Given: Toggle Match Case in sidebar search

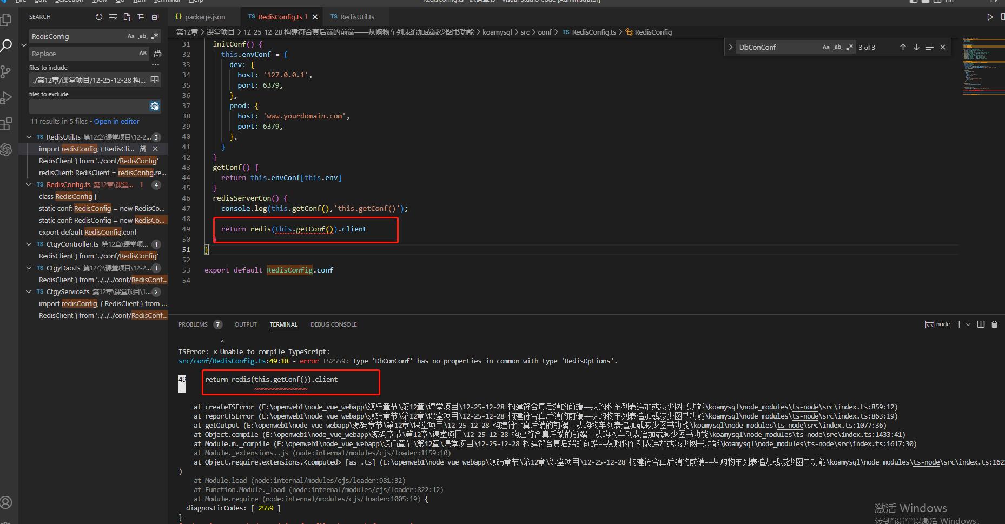Looking at the screenshot, I should [x=131, y=36].
